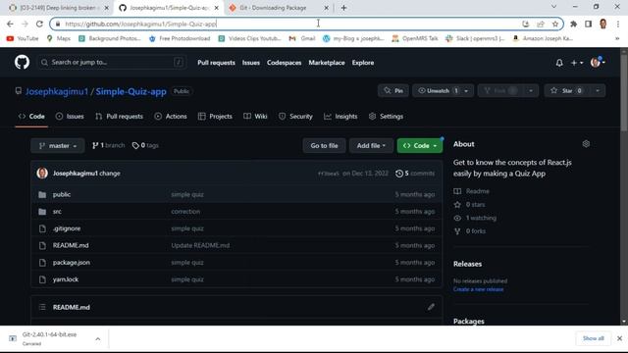This screenshot has width=628, height=353.
Task: Expand the Star lists dropdown arrow
Action: (x=598, y=91)
